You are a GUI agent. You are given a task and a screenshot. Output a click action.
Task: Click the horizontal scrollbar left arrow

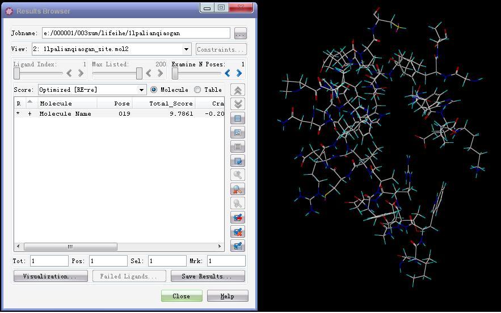click(18, 247)
